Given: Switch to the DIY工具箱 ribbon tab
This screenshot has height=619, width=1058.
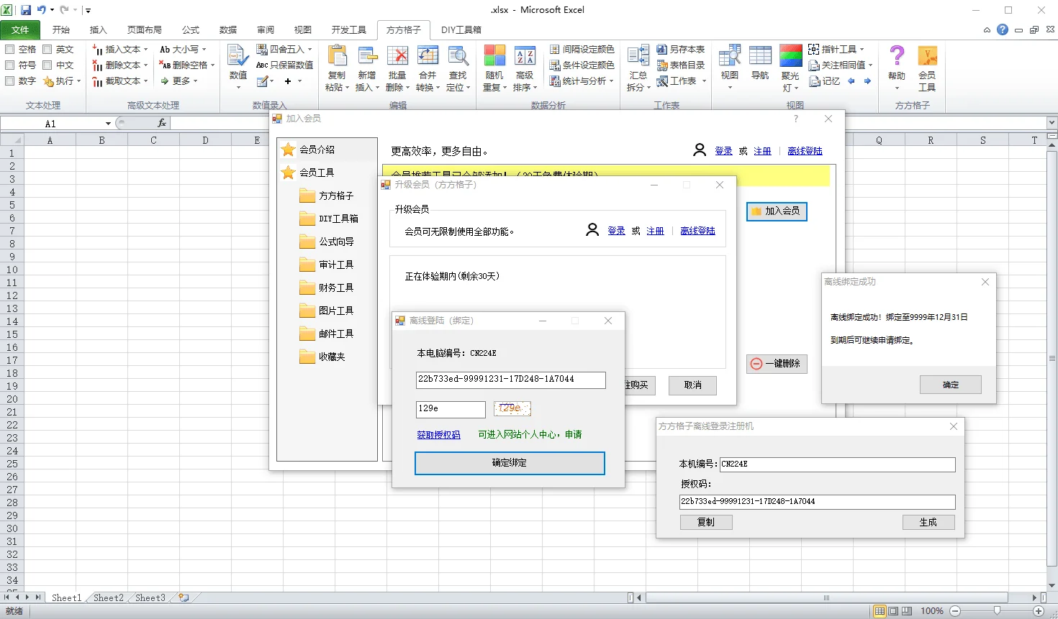Looking at the screenshot, I should pyautogui.click(x=461, y=30).
